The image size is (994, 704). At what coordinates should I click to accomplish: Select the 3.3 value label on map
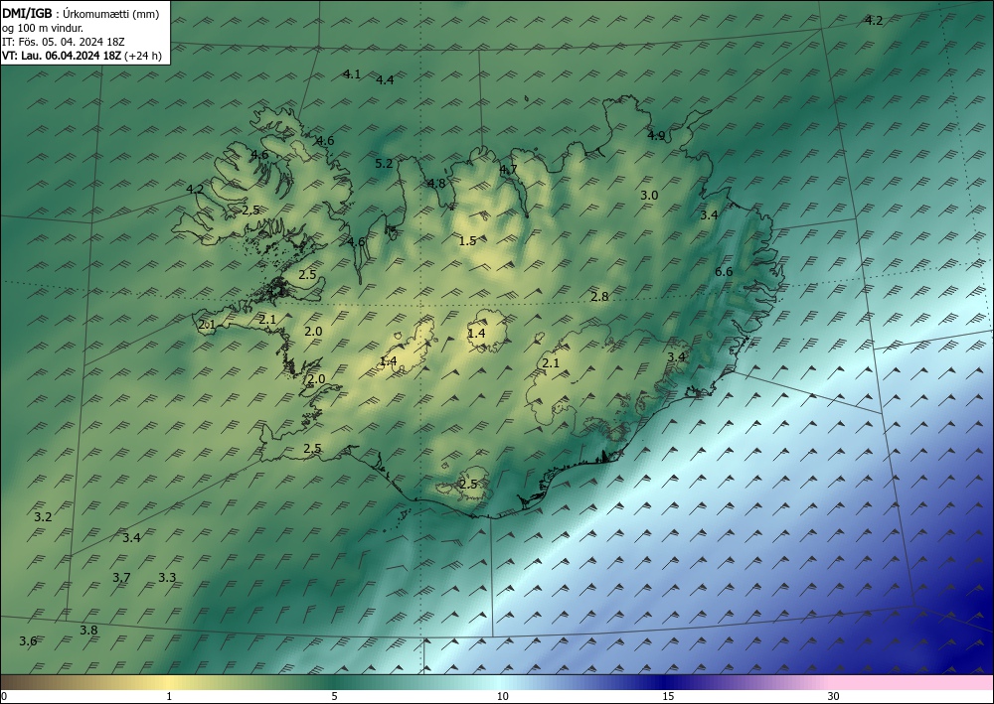coord(167,577)
